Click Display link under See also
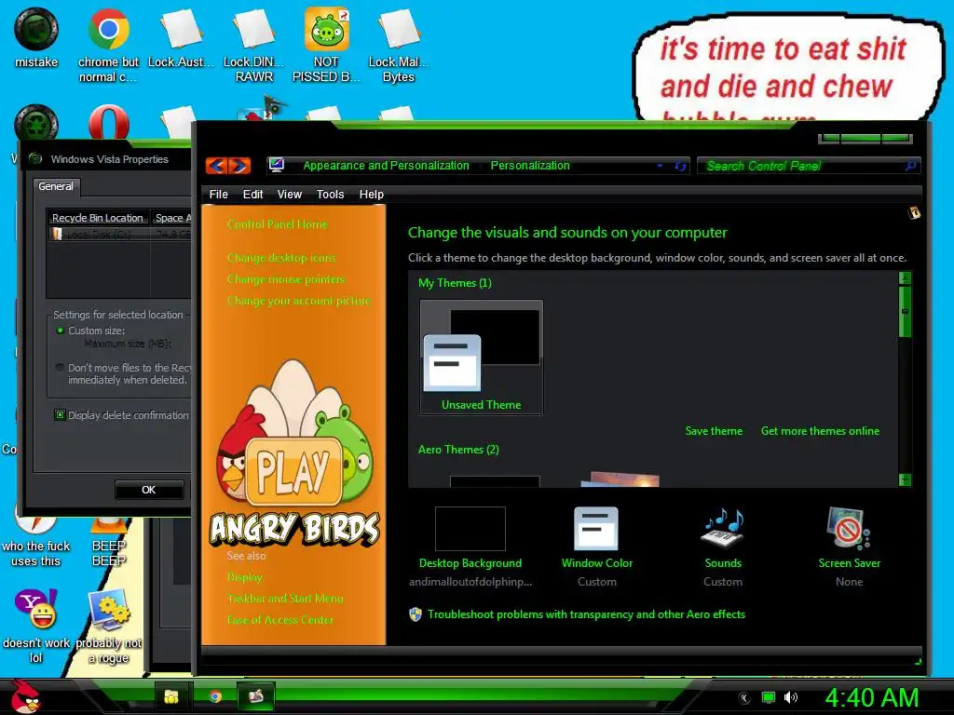The width and height of the screenshot is (954, 715). pos(245,577)
